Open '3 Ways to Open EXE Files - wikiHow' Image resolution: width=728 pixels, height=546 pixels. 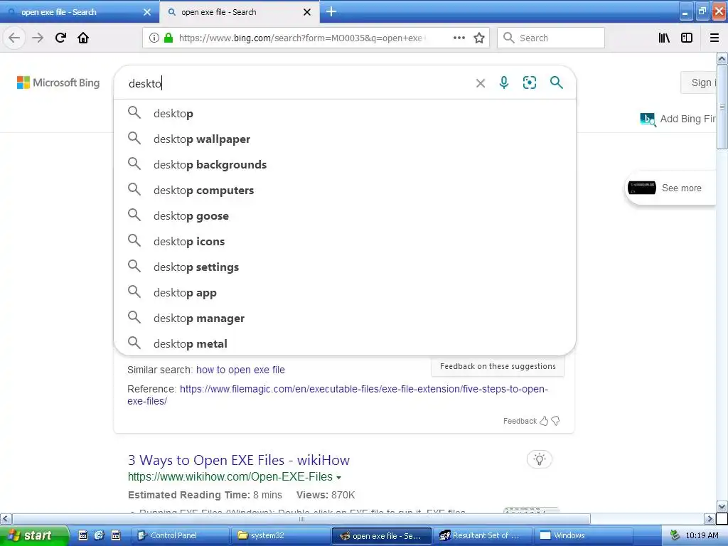[x=239, y=460]
